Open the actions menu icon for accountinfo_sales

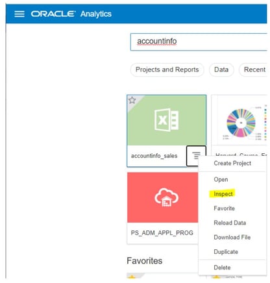click(196, 156)
